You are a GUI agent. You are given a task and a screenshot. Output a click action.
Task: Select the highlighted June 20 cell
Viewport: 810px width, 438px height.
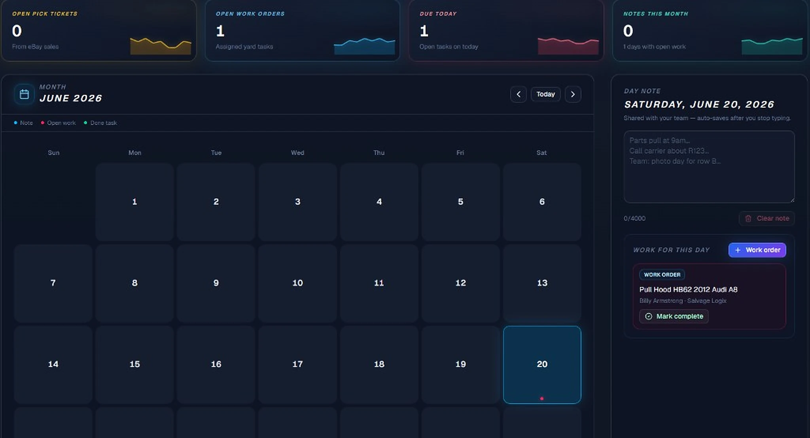pyautogui.click(x=542, y=364)
